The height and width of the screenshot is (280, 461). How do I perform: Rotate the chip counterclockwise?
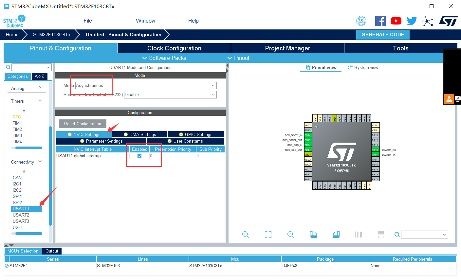point(336,235)
